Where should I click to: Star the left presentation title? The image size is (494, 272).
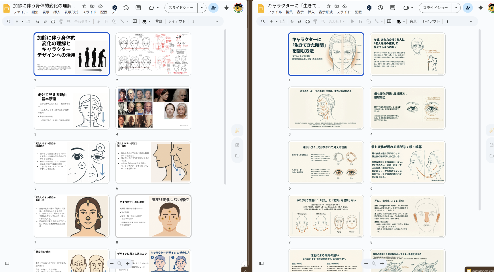point(84,6)
